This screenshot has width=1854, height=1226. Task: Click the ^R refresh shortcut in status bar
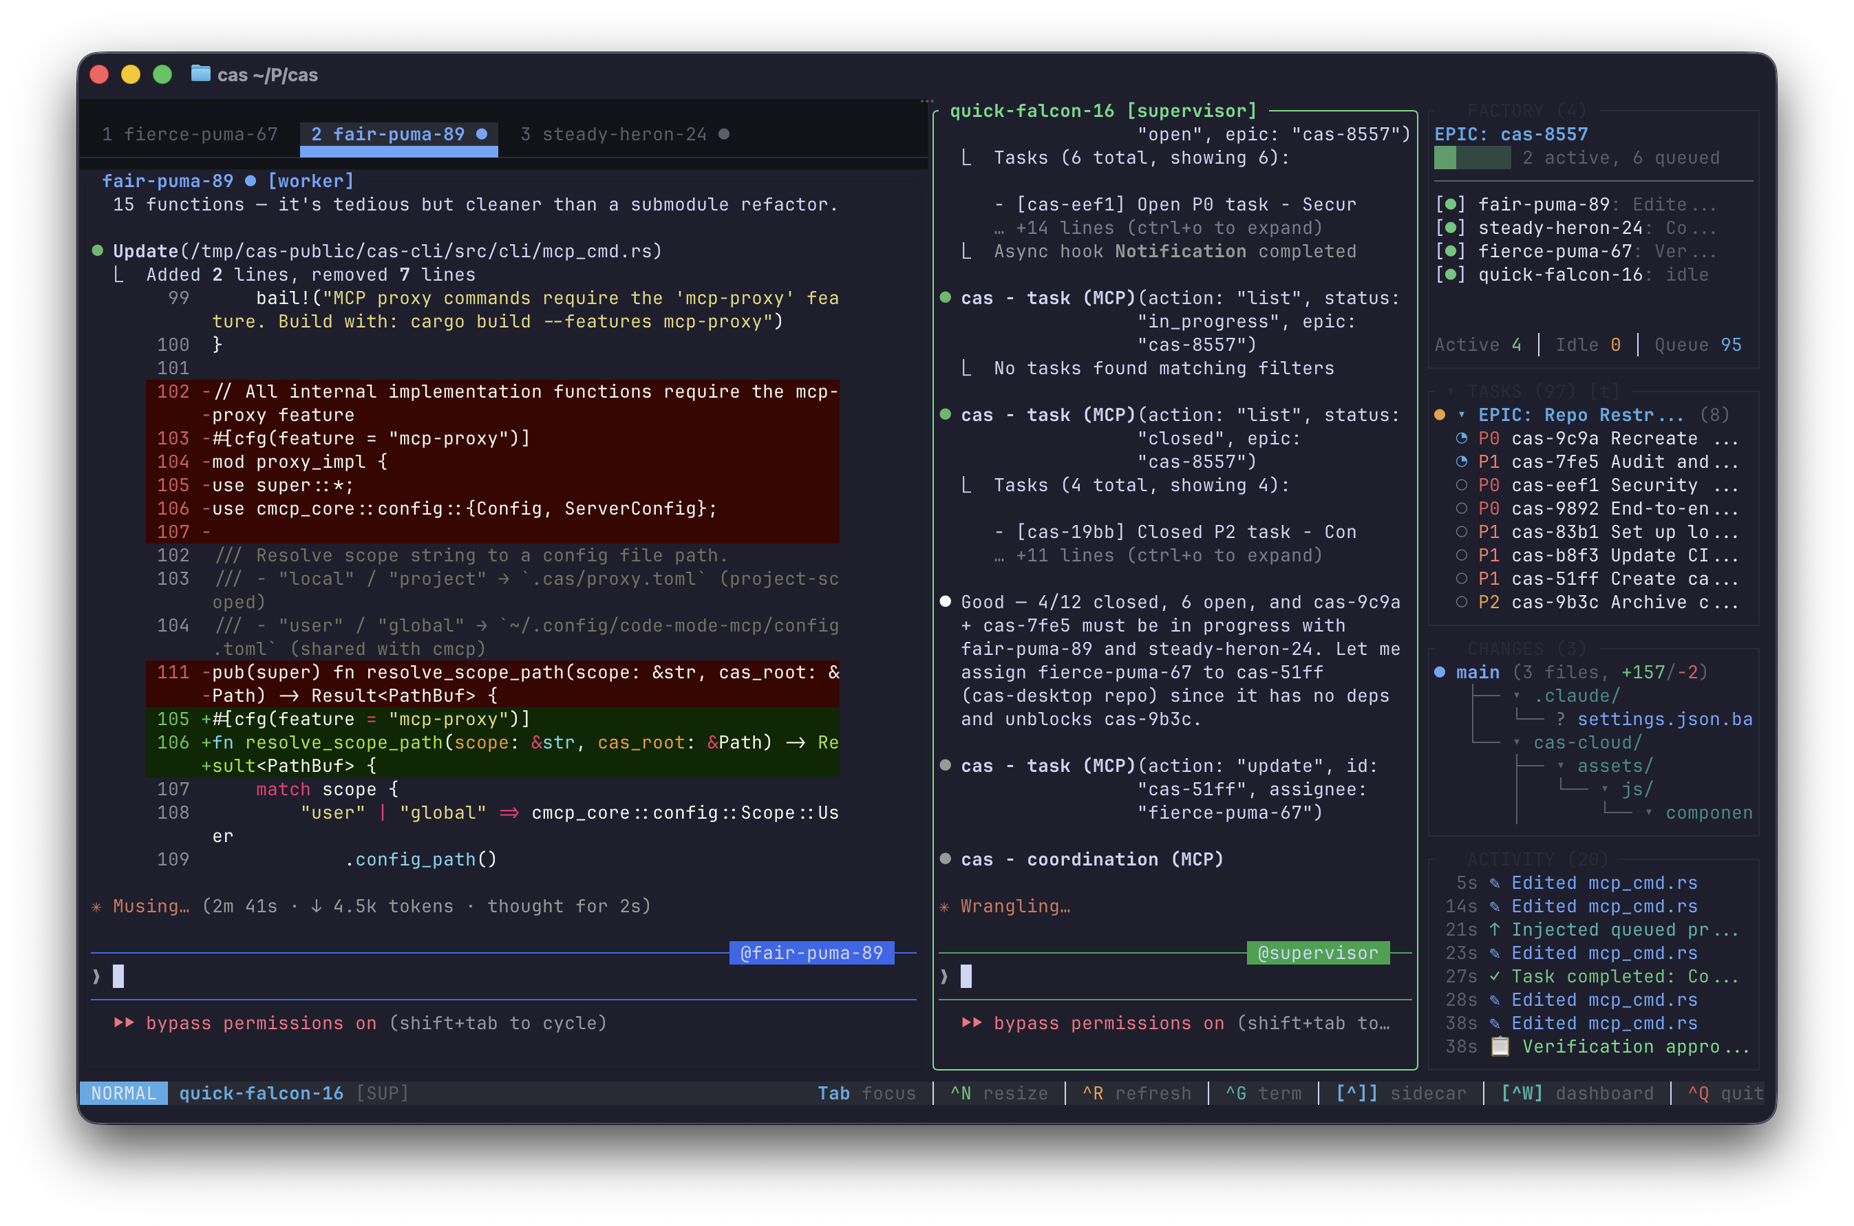coord(1137,1094)
